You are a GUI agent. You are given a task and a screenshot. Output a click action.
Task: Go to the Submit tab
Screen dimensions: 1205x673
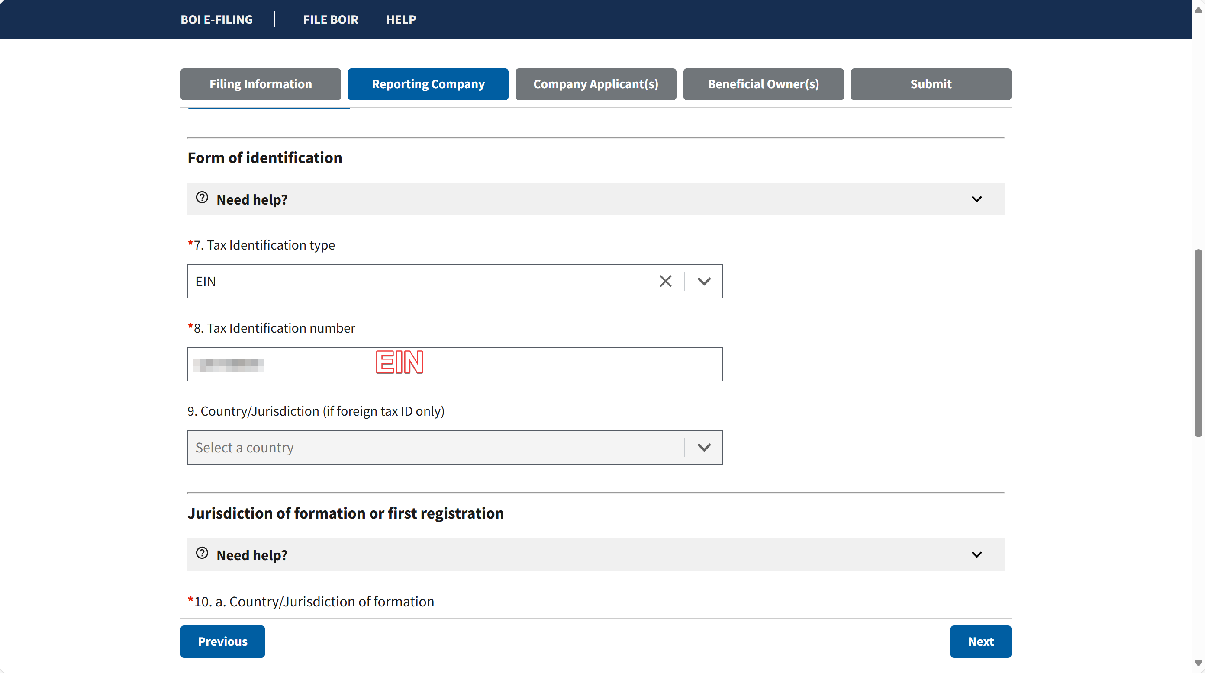931,84
